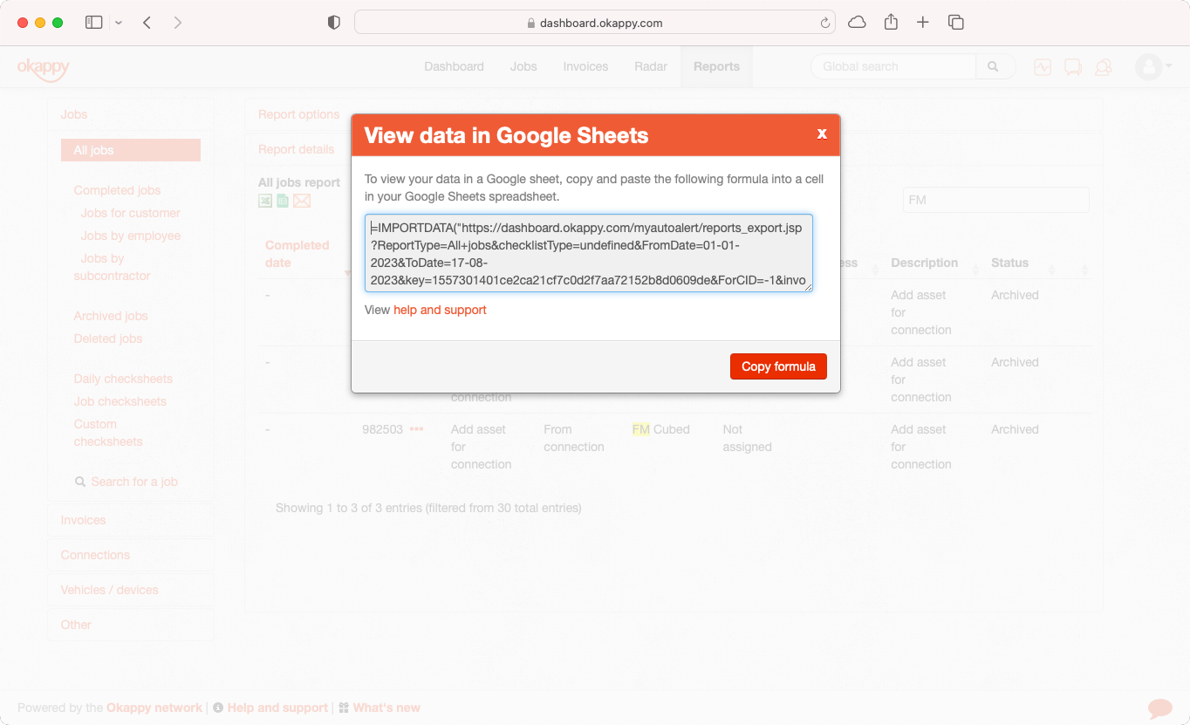Open the Dashboard tab
This screenshot has width=1190, height=725.
click(x=454, y=66)
